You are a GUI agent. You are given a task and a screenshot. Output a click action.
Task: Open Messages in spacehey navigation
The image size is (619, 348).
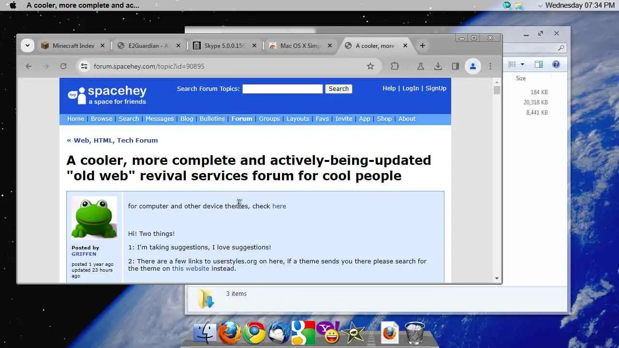coord(160,118)
